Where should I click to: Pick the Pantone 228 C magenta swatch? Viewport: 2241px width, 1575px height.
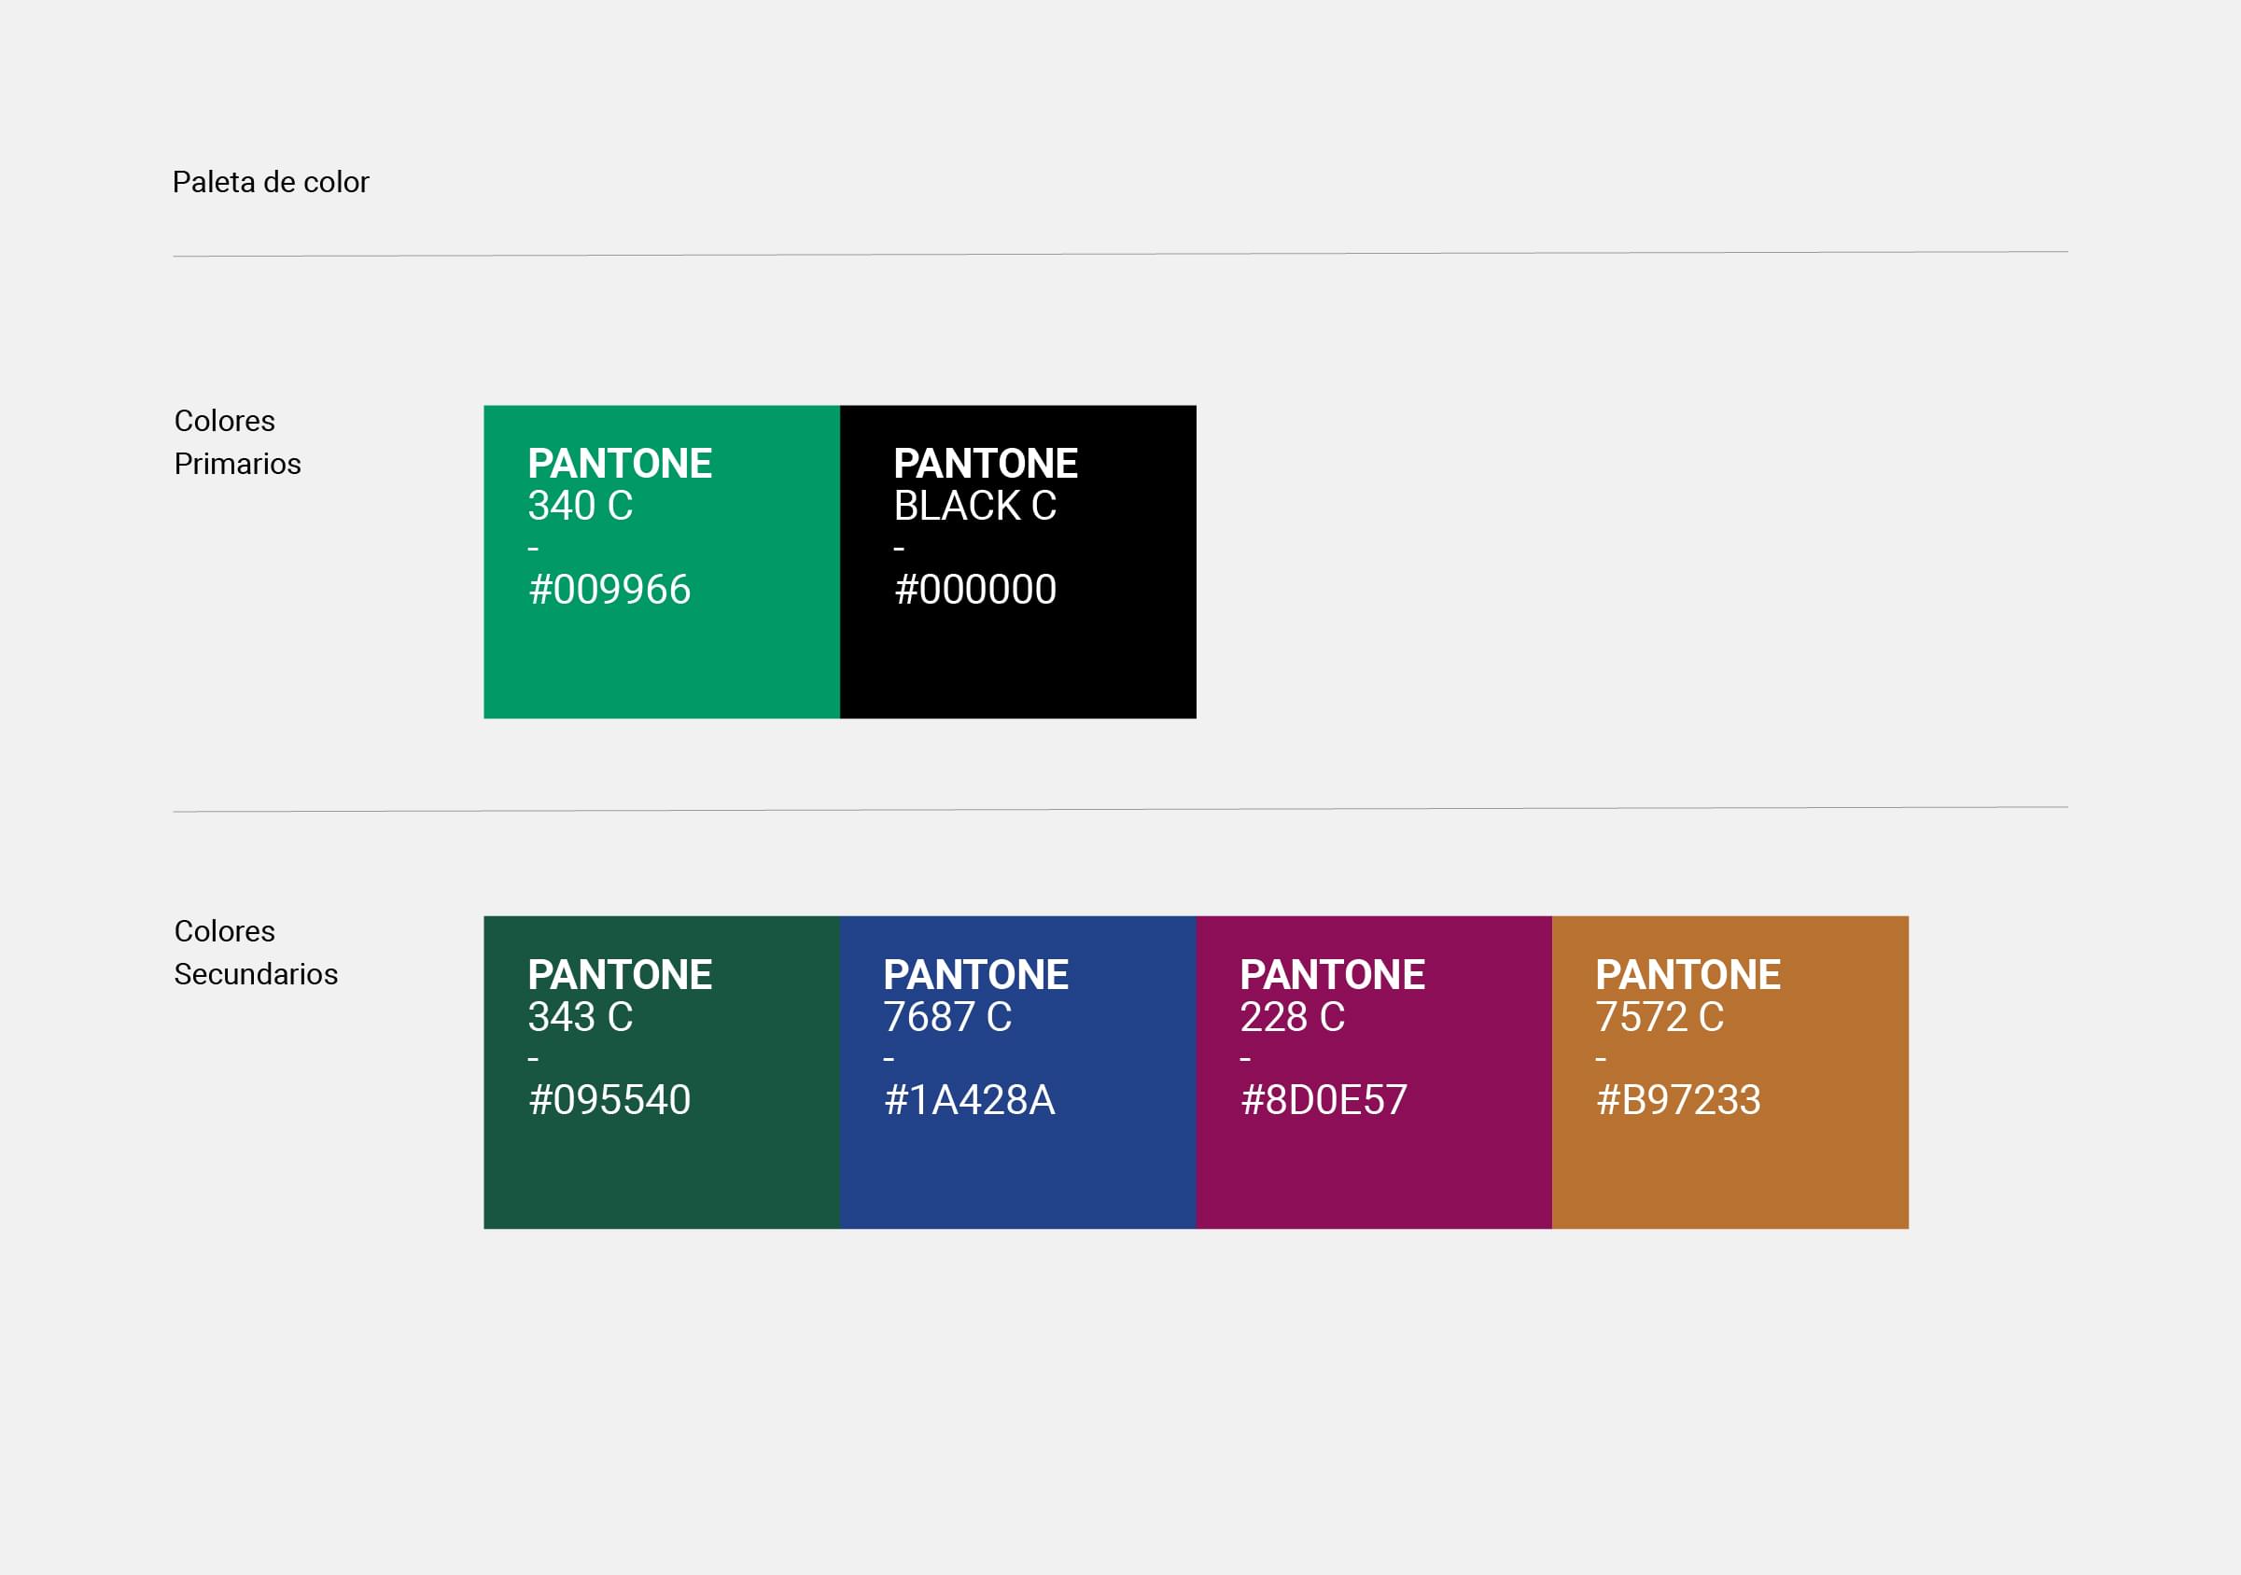coord(1374,1072)
